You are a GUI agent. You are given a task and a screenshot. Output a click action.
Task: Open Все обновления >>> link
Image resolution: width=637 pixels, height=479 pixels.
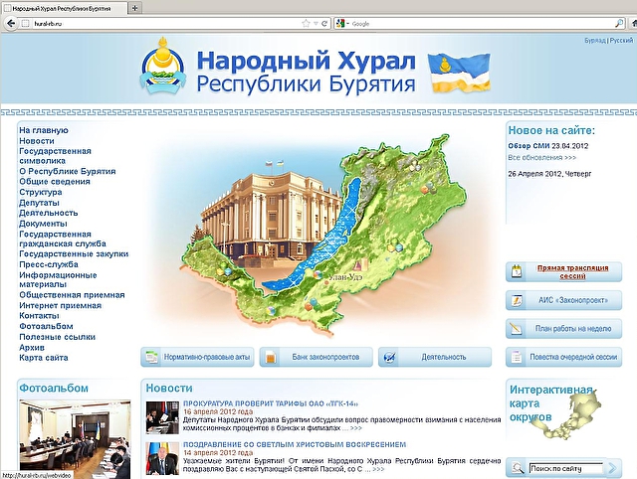[x=541, y=157]
